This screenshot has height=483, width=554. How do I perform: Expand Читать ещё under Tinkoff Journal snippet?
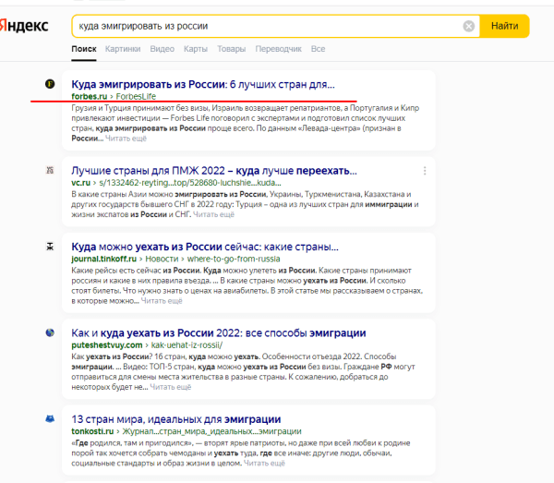point(162,300)
